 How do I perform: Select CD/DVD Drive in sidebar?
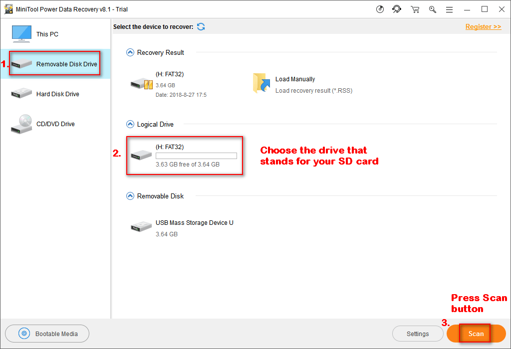pyautogui.click(x=55, y=124)
